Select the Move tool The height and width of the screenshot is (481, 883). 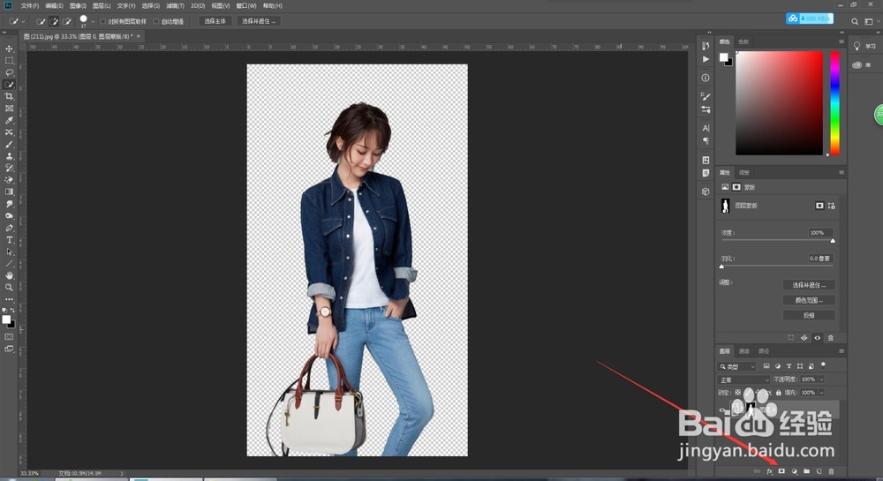tap(9, 49)
